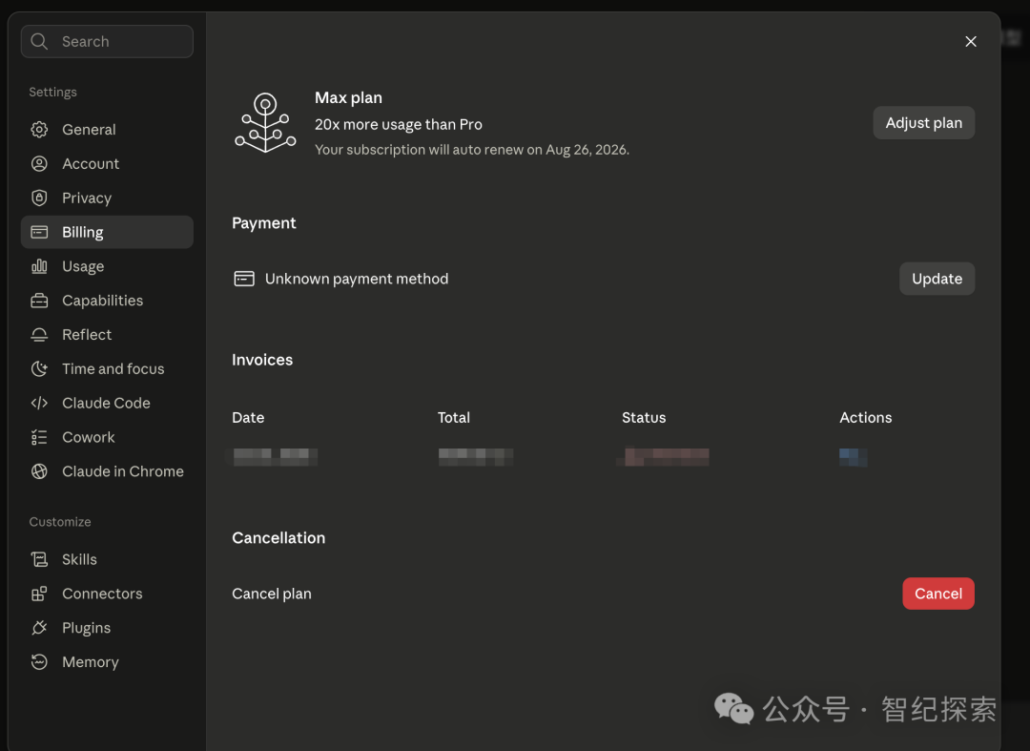Click the Capabilities toolbox icon
1030x751 pixels.
[x=39, y=301]
